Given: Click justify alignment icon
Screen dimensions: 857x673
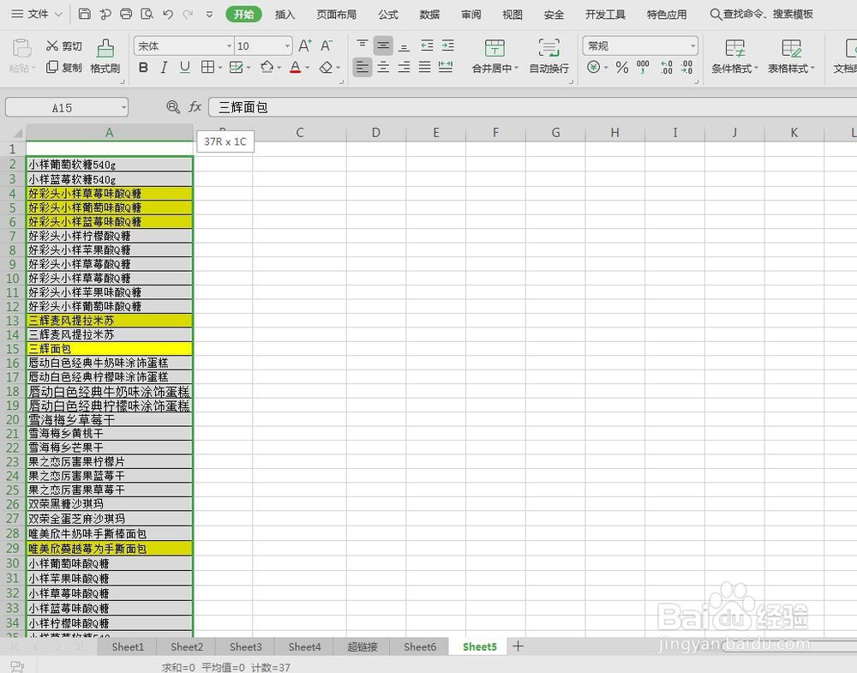Looking at the screenshot, I should click(425, 67).
